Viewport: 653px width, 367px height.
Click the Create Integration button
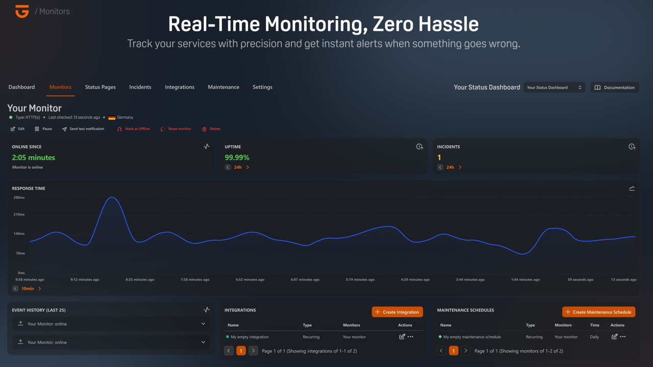pos(397,312)
